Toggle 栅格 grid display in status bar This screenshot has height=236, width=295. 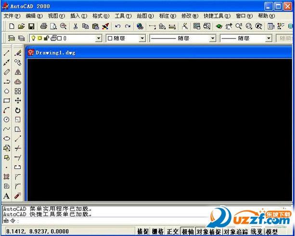[158, 232]
